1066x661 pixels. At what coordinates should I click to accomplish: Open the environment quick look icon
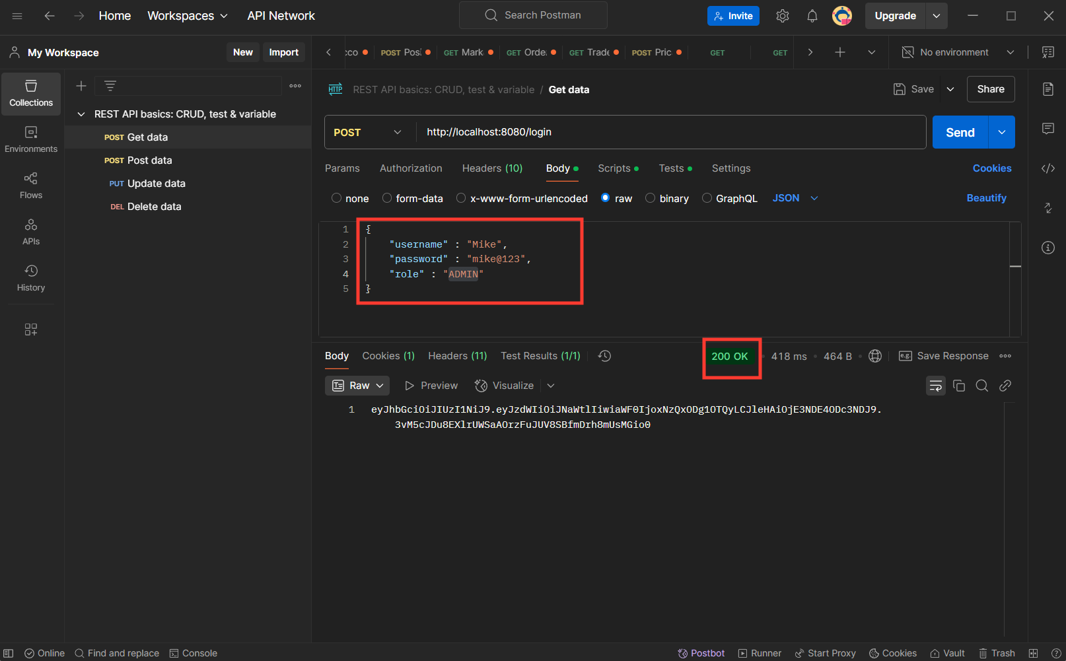coord(1048,52)
